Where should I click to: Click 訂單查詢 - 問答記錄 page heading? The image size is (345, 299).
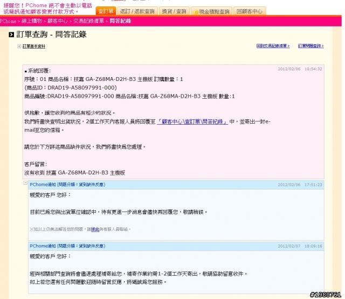pos(52,35)
